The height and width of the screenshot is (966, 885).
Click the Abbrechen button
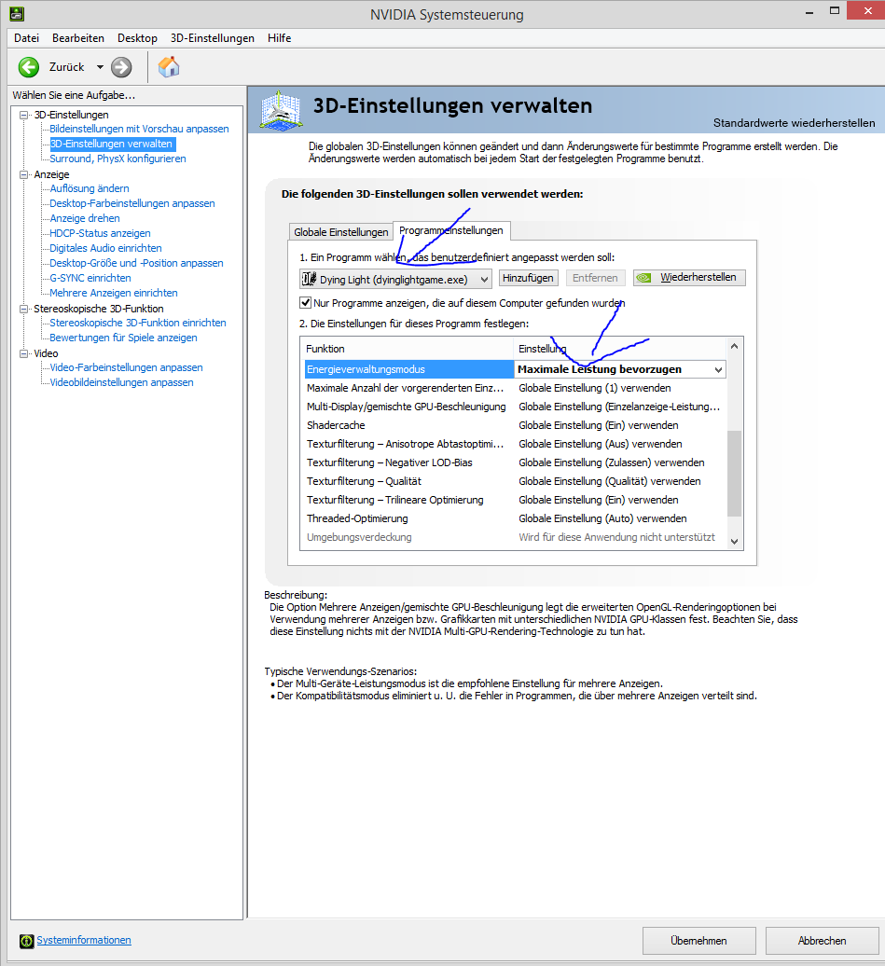(x=823, y=941)
